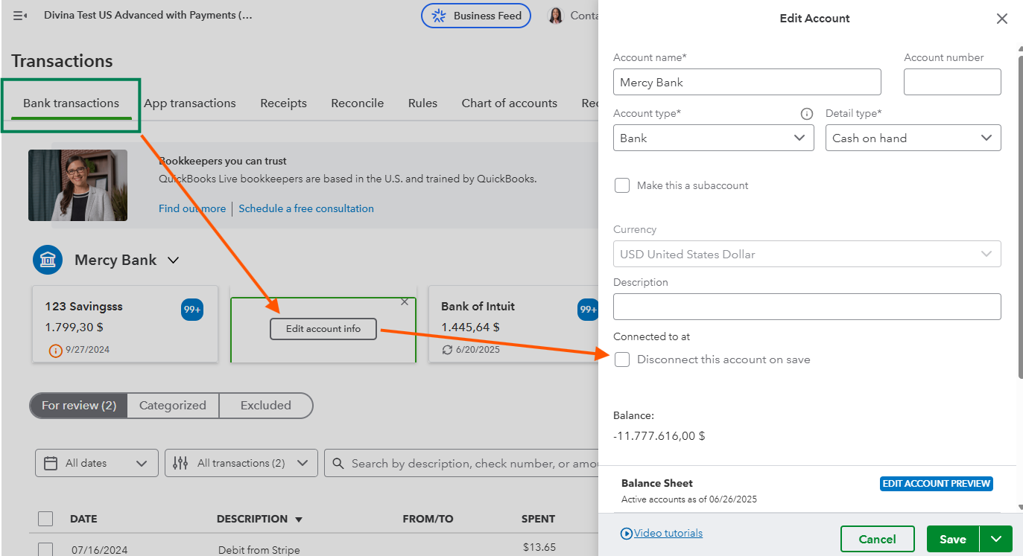The width and height of the screenshot is (1023, 556).
Task: Check Disconnect this account on save
Action: point(622,360)
